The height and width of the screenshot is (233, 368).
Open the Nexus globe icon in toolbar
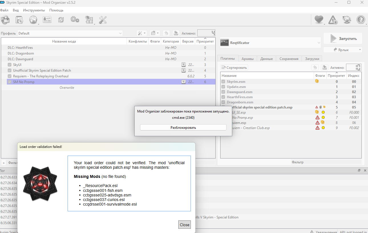tap(33, 20)
